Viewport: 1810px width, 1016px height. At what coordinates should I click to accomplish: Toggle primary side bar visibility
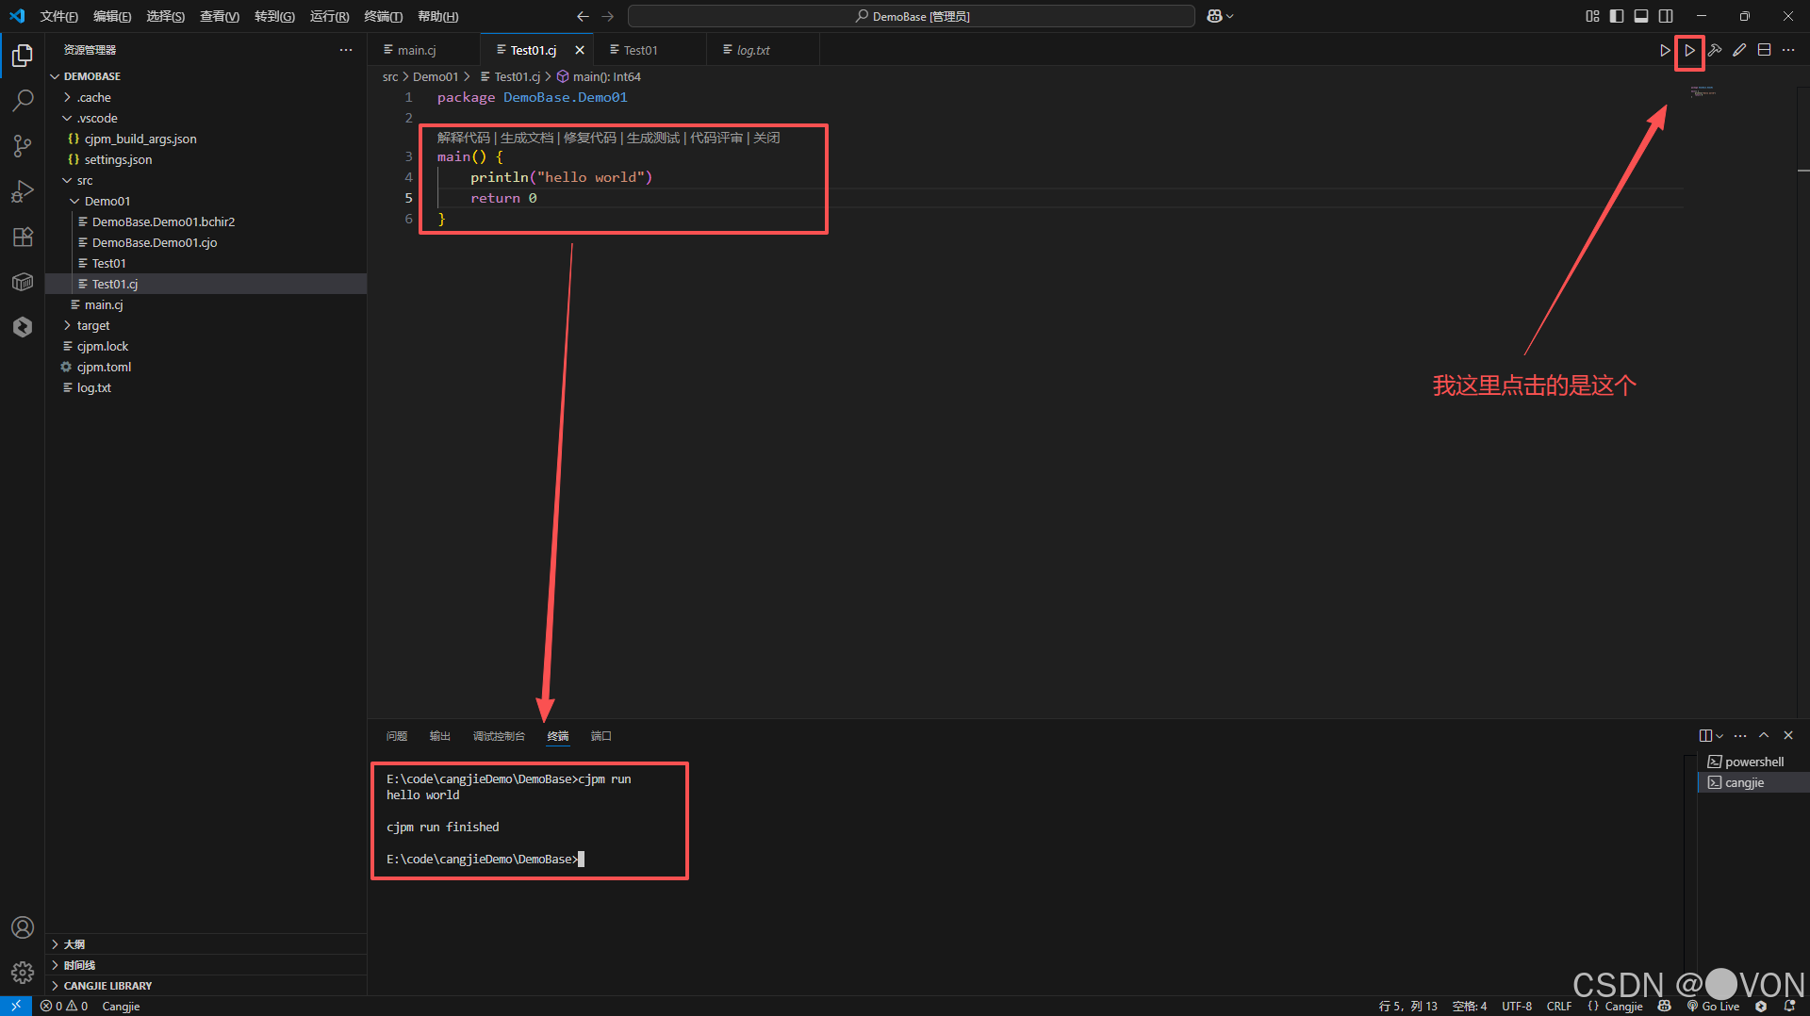[1617, 16]
